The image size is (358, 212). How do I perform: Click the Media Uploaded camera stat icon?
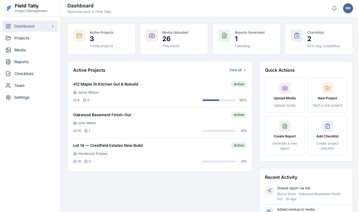[152, 36]
